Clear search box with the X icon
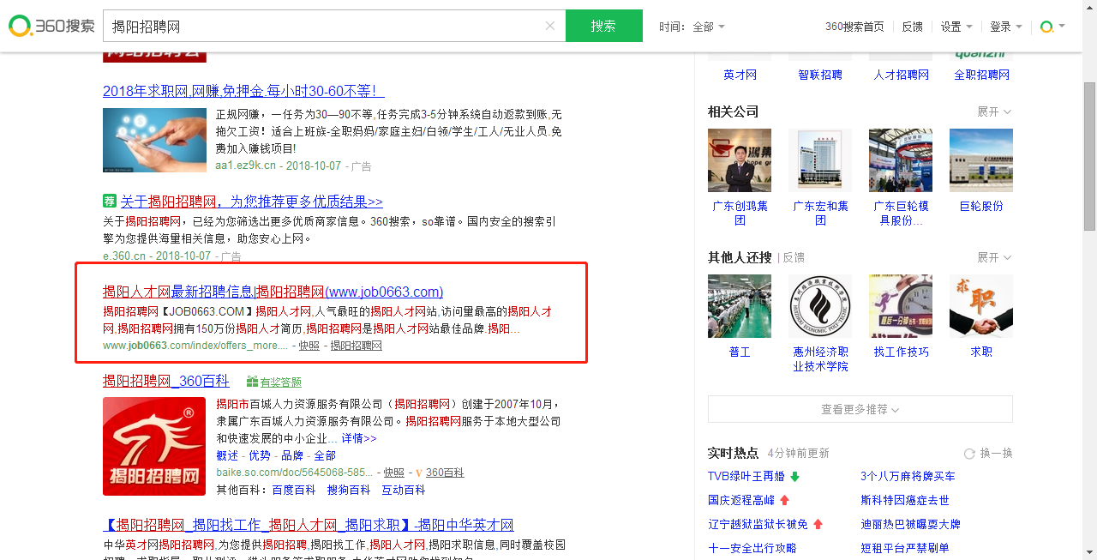The height and width of the screenshot is (560, 1097). 550,26
